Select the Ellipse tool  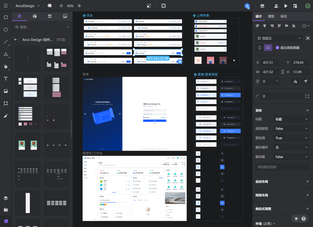[6, 30]
